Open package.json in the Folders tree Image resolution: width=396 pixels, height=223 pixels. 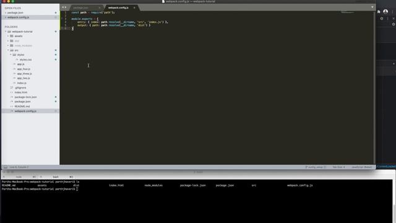(x=22, y=102)
